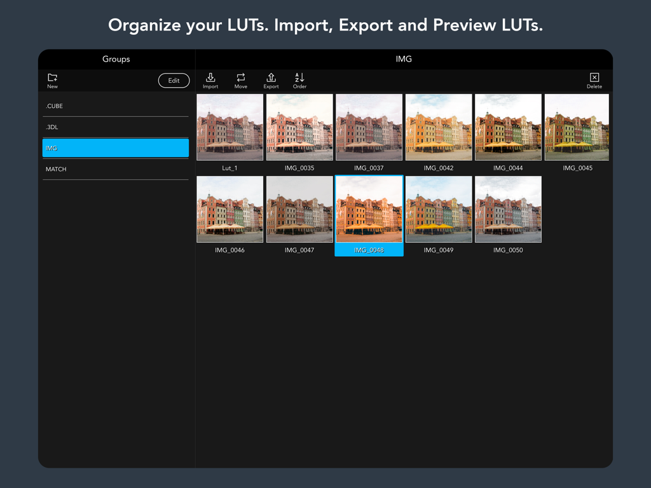Click the IMG panel title

[404, 59]
